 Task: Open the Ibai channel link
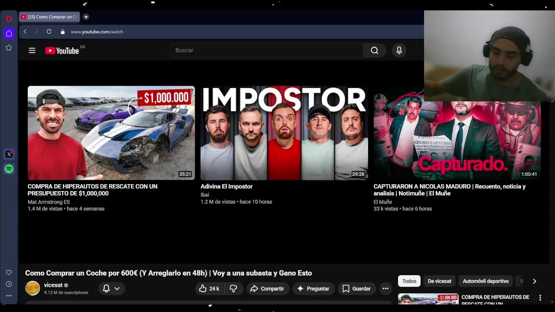coord(205,195)
